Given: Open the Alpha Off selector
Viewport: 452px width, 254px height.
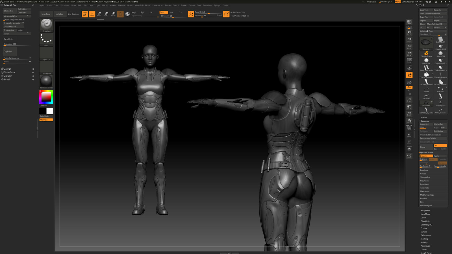Looking at the screenshot, I should [x=46, y=54].
